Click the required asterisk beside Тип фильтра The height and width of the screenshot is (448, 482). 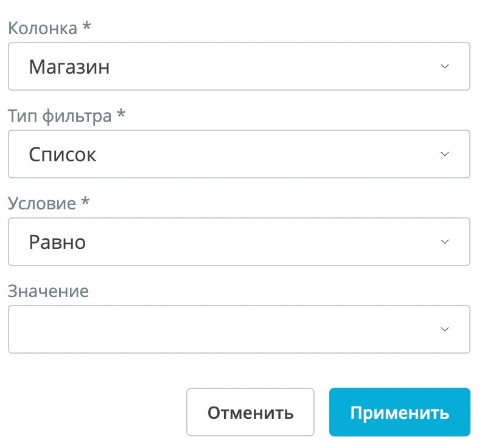[120, 114]
